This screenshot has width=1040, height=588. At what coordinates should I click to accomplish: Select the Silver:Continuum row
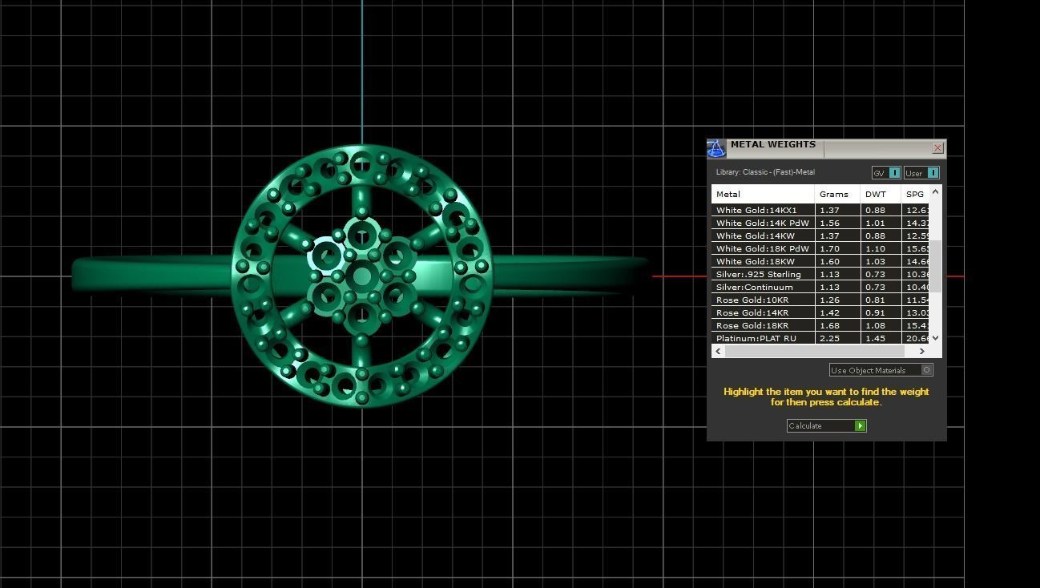(x=820, y=287)
